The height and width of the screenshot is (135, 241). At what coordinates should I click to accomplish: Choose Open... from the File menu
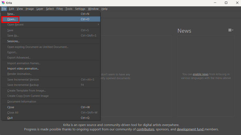(x=51, y=19)
